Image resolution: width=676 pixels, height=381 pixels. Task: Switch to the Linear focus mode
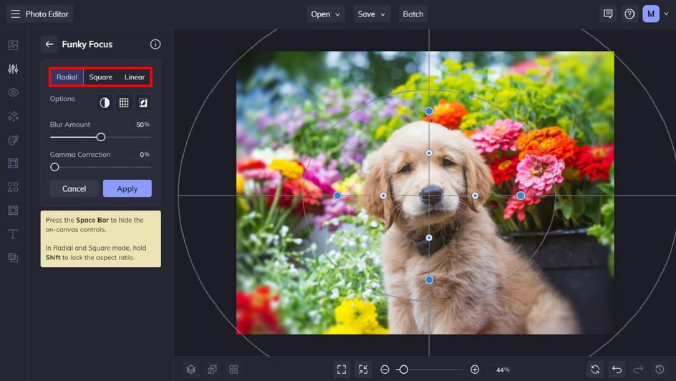135,77
